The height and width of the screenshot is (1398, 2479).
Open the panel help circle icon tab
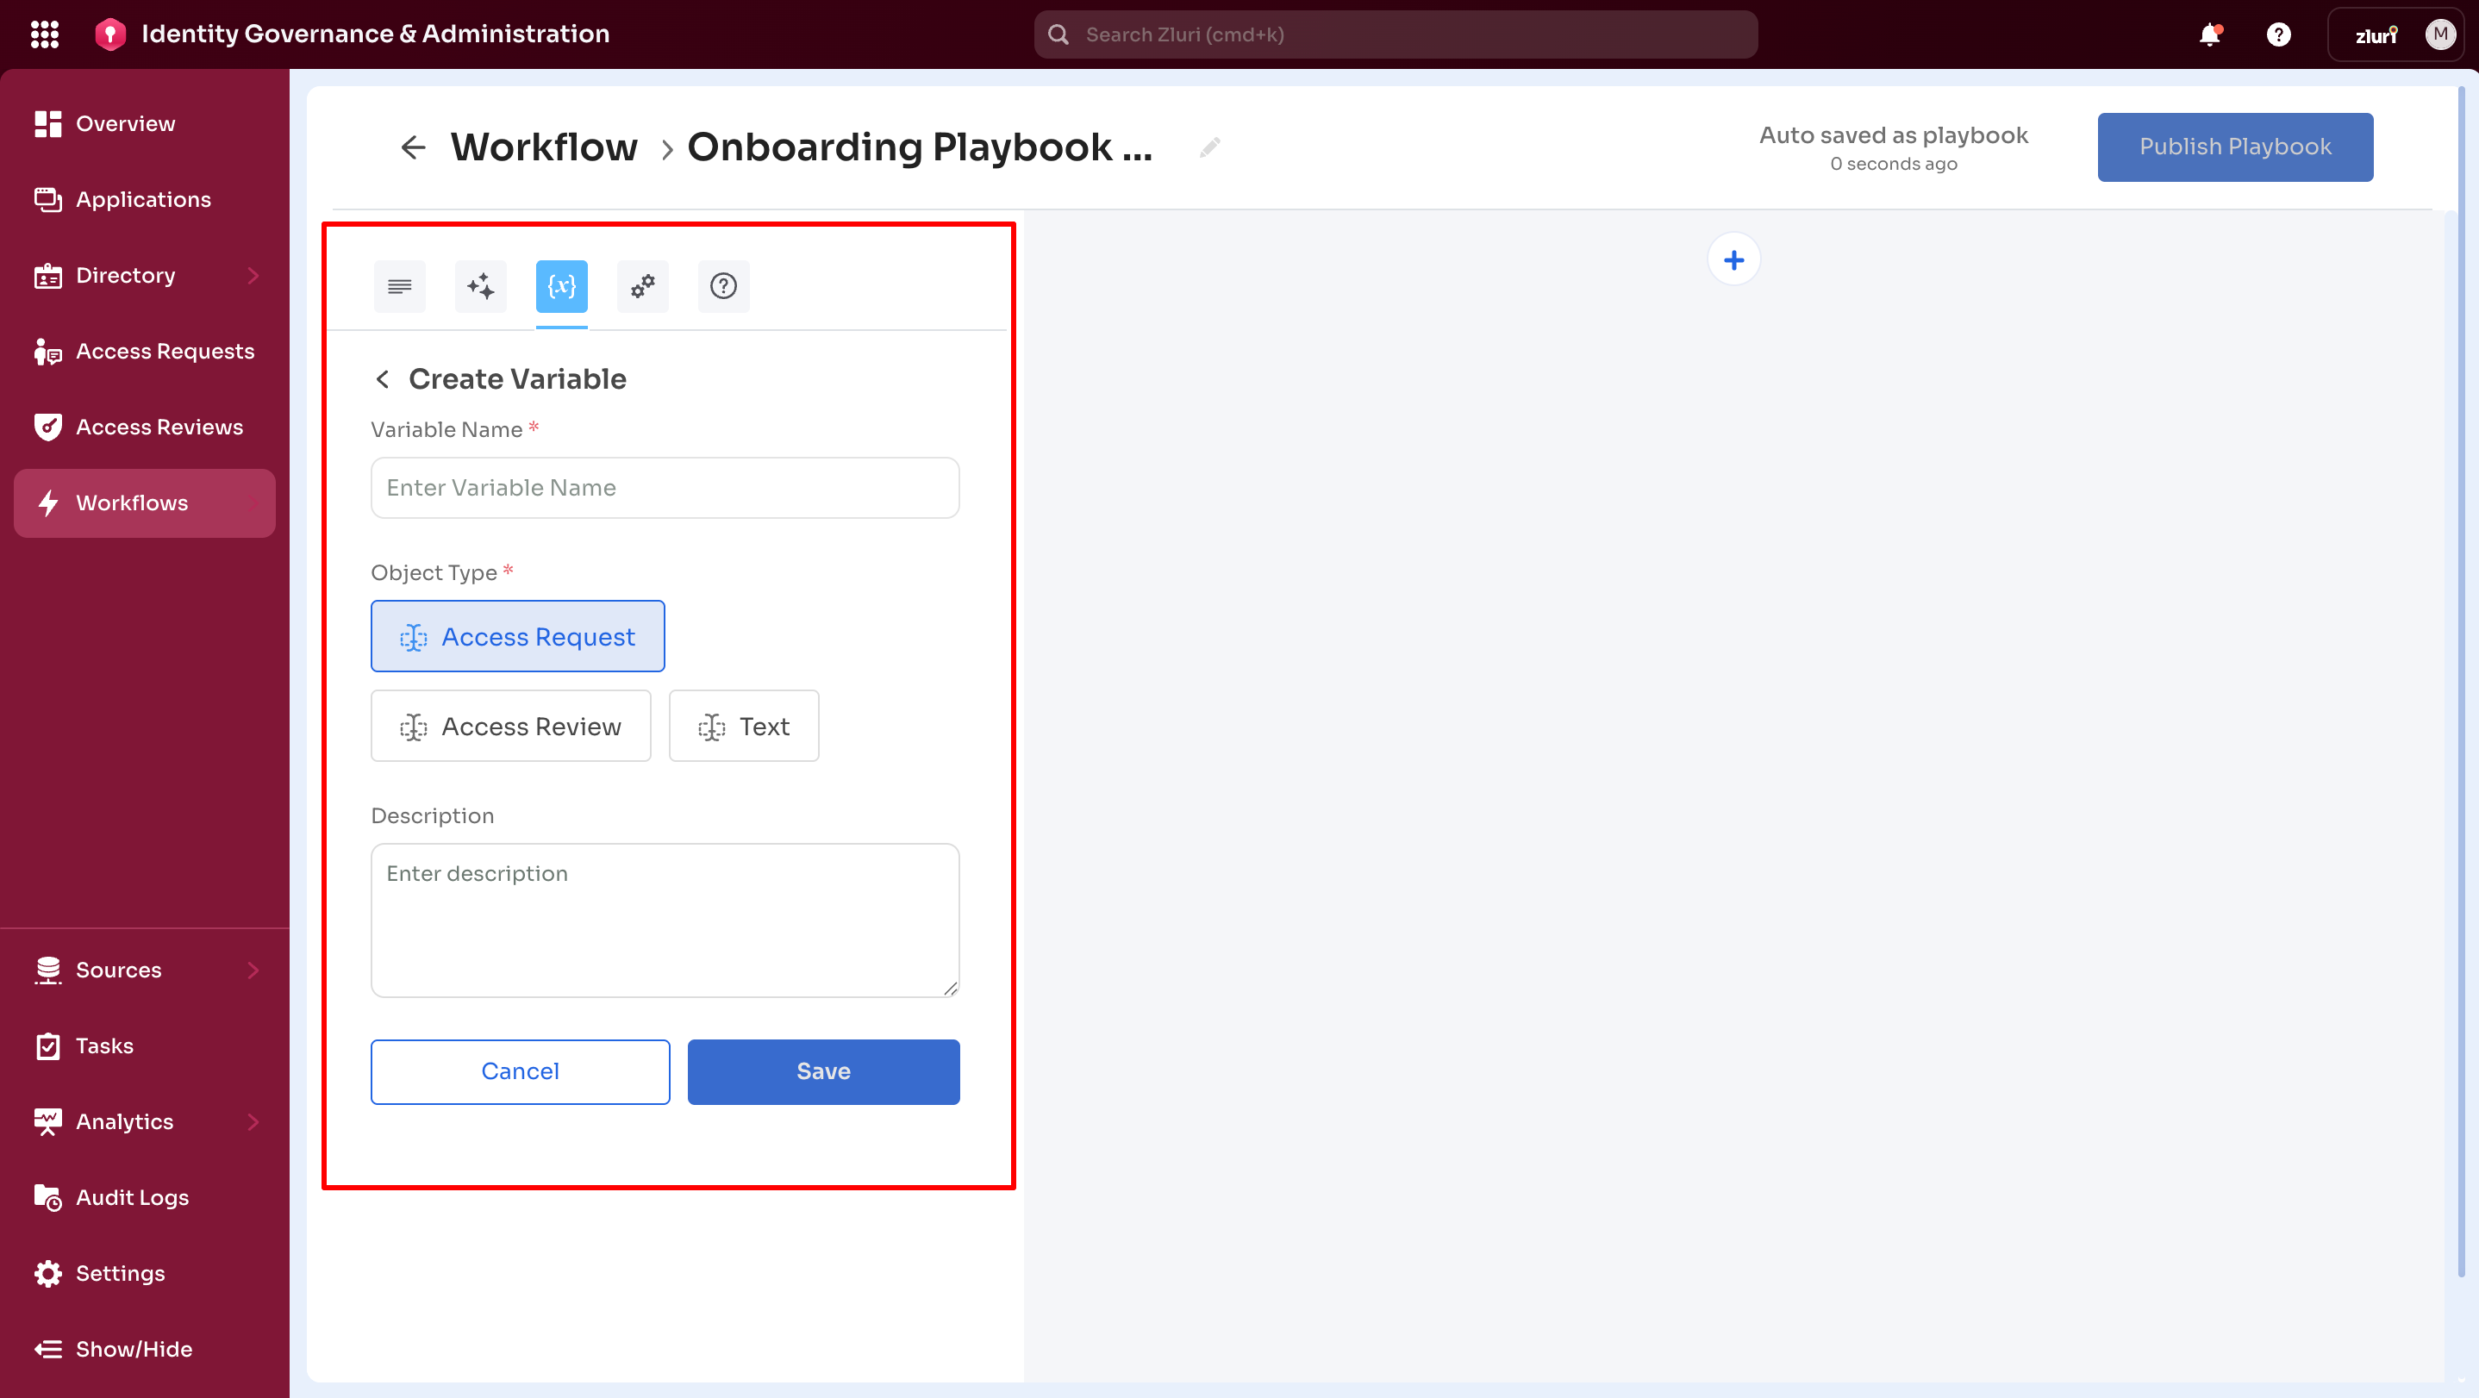pyautogui.click(x=722, y=286)
